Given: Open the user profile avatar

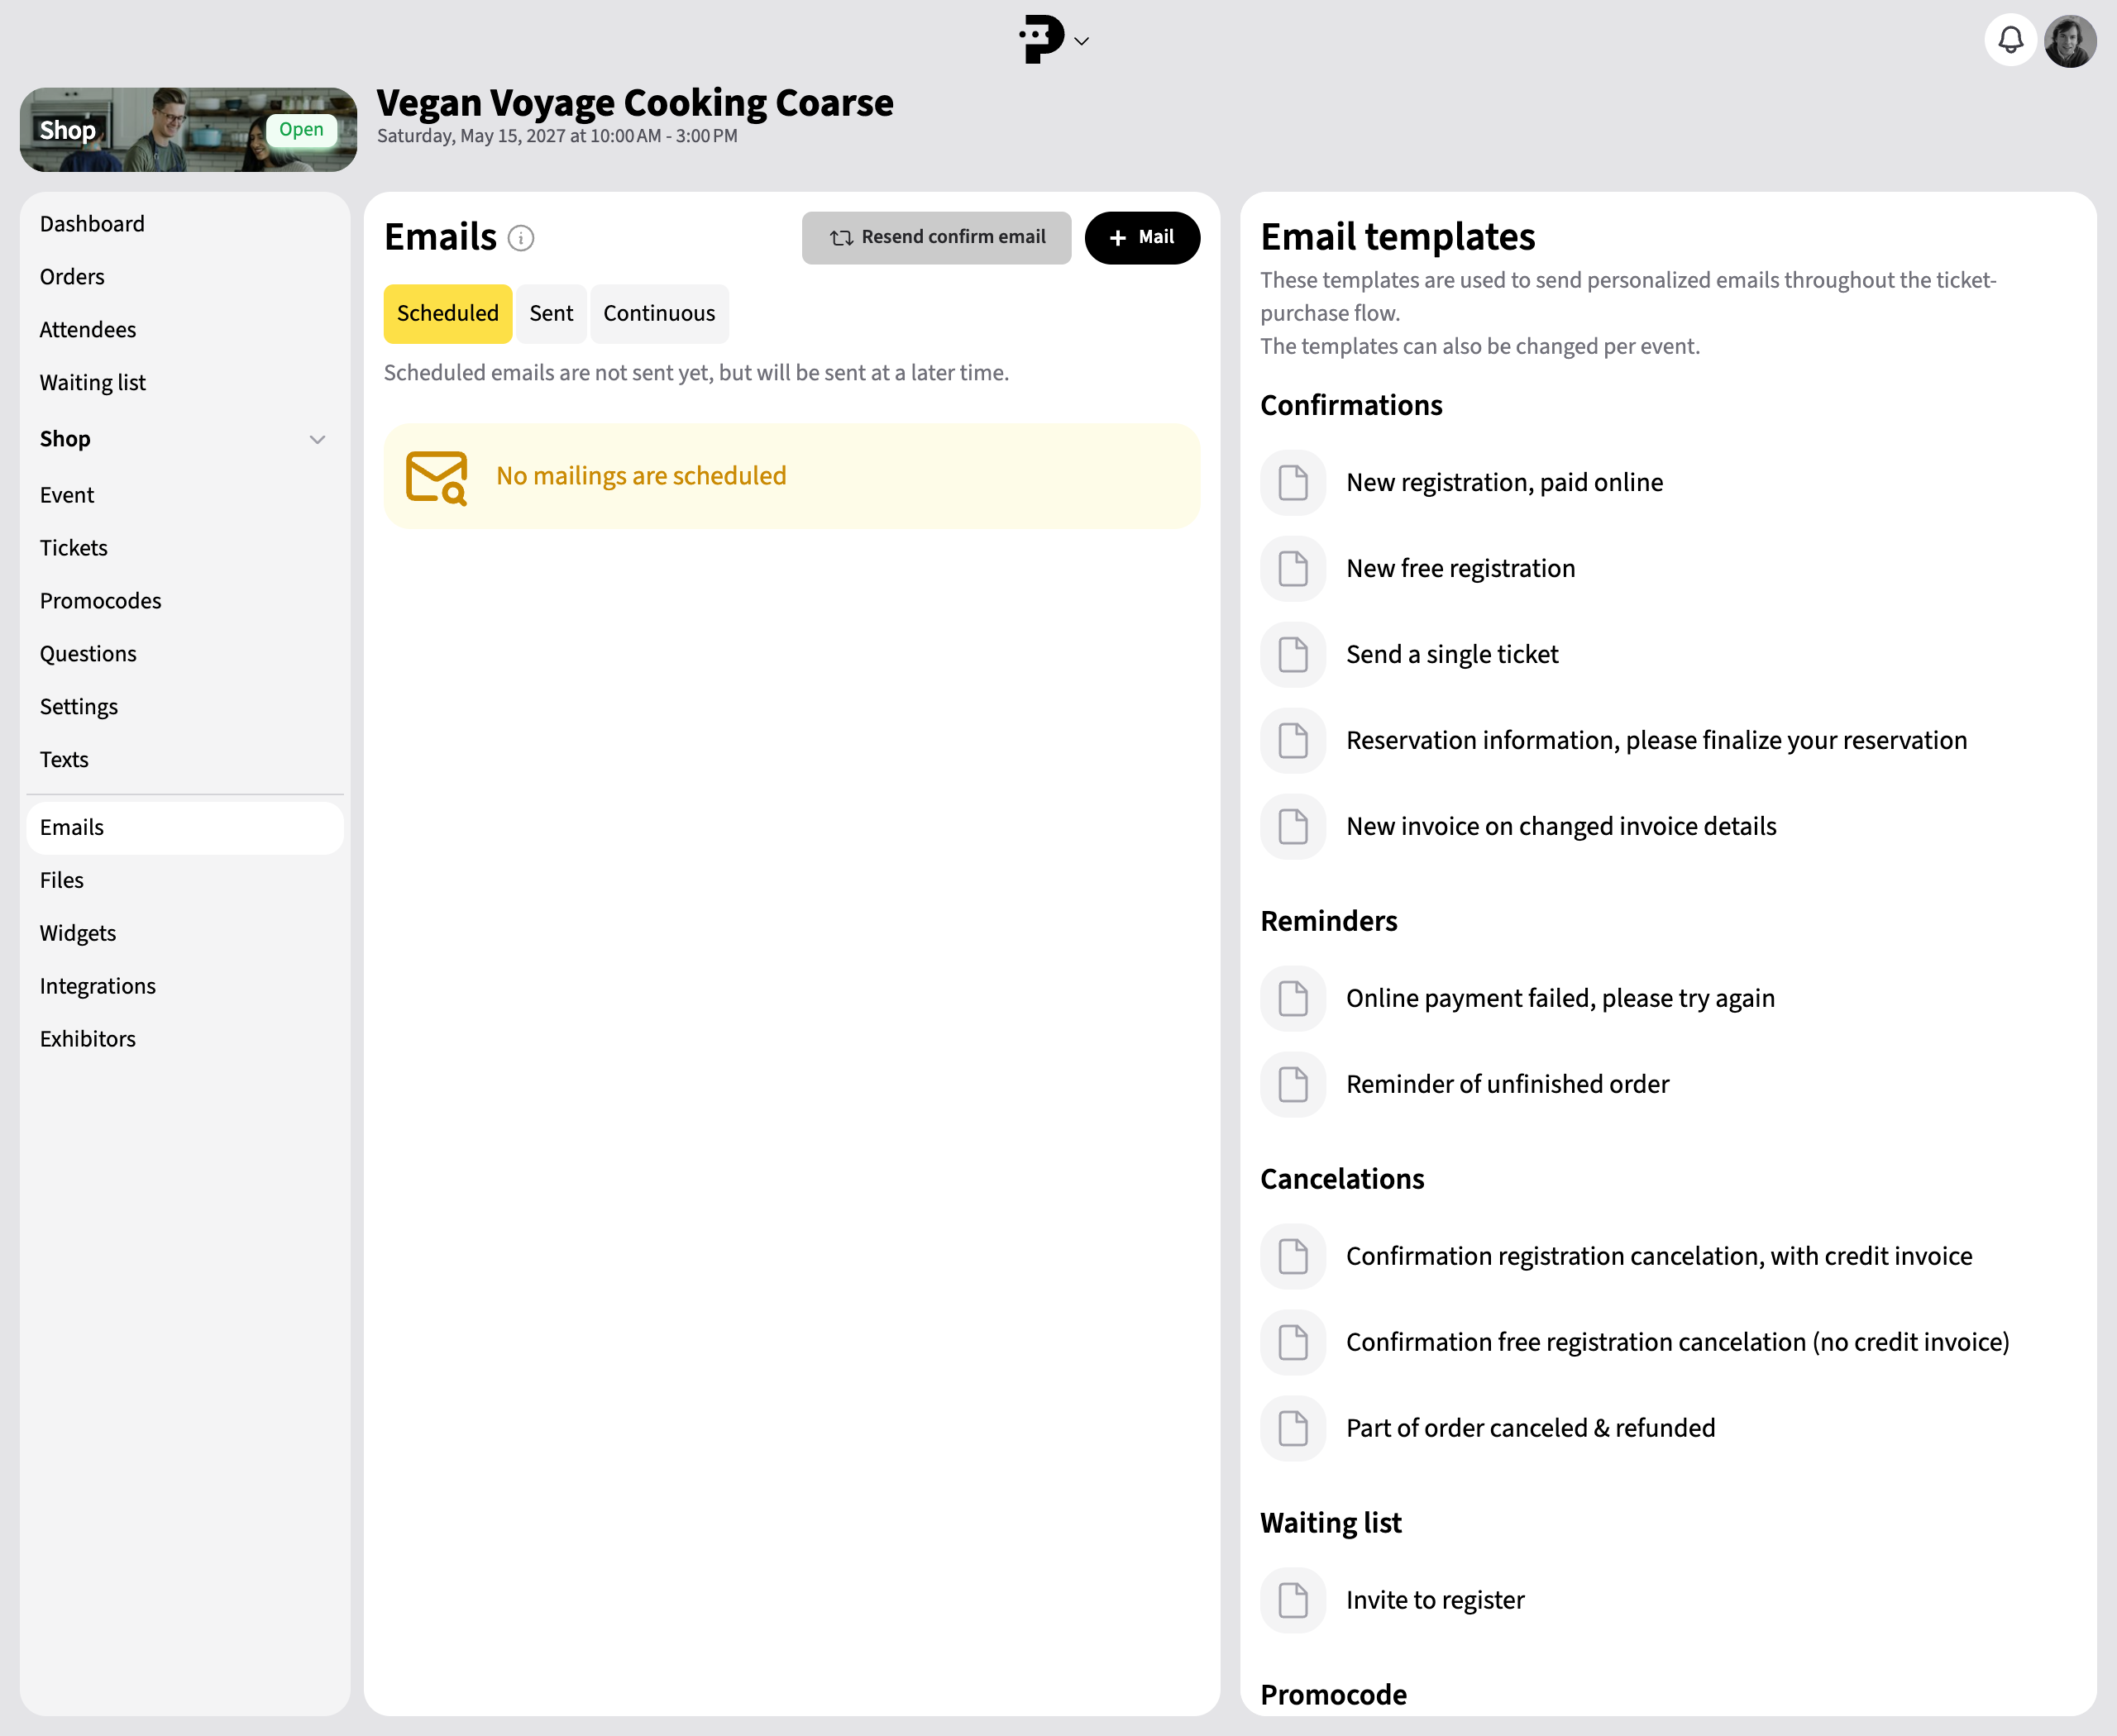Looking at the screenshot, I should pos(2070,40).
